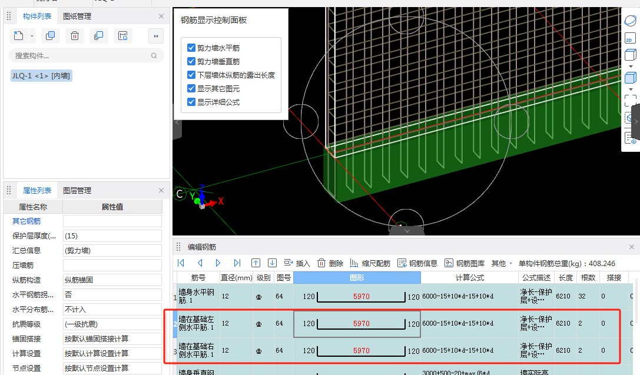Open the 水平钢筋拐角 value 否

click(112, 294)
